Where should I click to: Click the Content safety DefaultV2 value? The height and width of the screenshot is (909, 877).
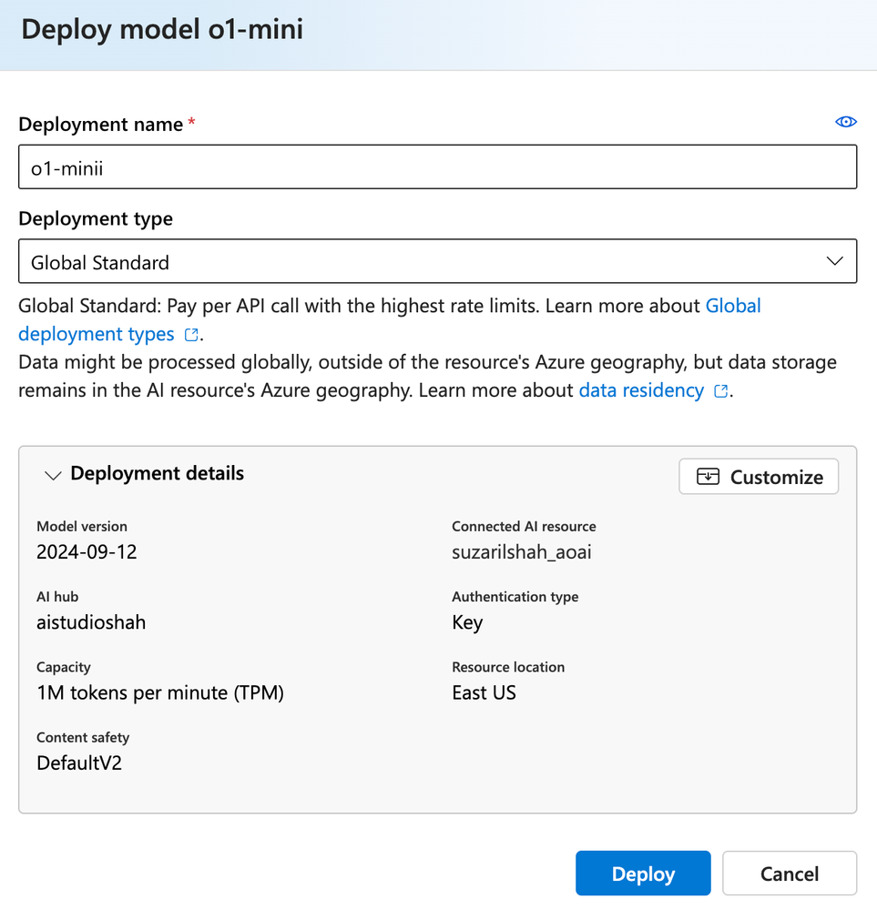click(x=79, y=763)
